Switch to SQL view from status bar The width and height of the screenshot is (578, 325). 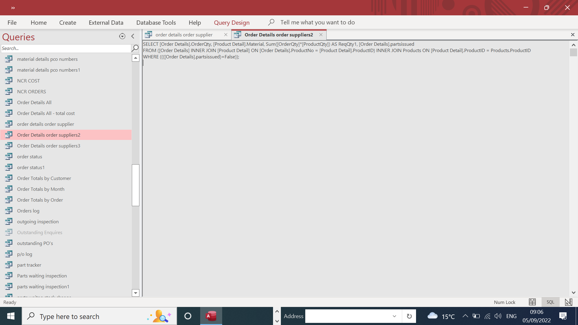pos(550,302)
